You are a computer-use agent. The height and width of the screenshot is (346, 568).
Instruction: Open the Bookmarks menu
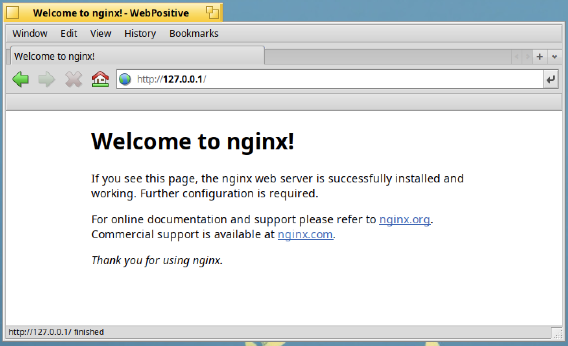pos(194,33)
